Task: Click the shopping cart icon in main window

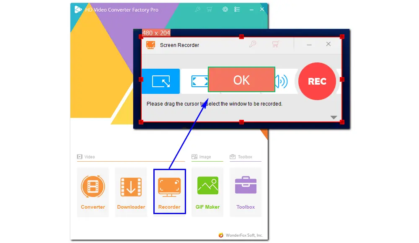Action: [209, 9]
